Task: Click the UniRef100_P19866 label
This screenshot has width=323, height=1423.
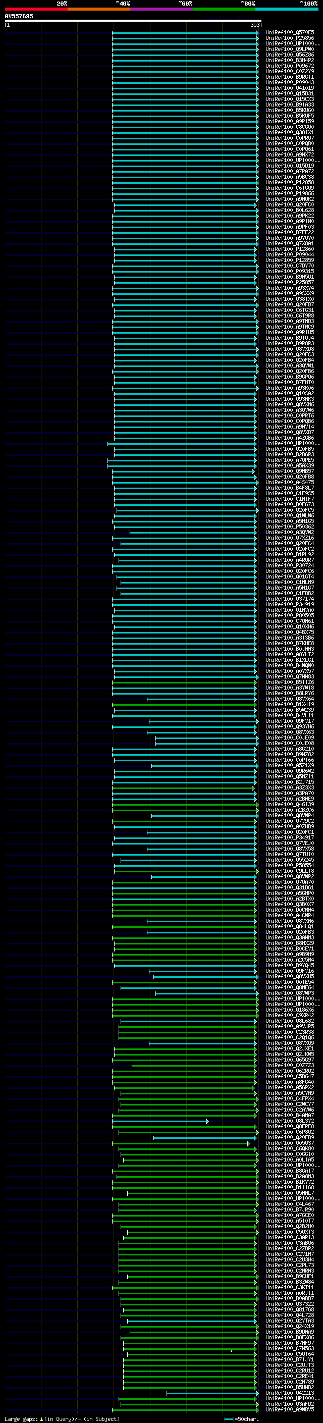Action: click(x=290, y=193)
